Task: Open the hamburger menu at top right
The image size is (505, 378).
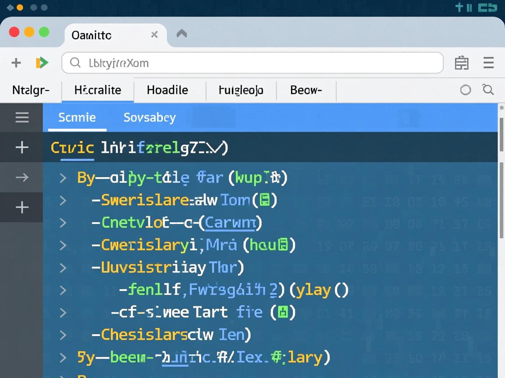Action: [488, 63]
